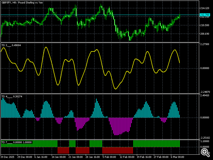The image size is (213, 160).
Task: Click the 0.00000 zero level label of TD 4 pane
Action: (x=205, y=118)
